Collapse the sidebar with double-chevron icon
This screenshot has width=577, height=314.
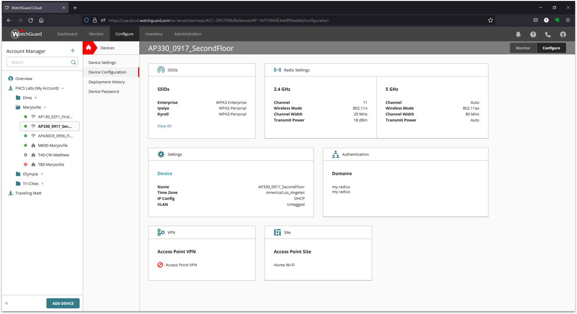tap(7, 304)
